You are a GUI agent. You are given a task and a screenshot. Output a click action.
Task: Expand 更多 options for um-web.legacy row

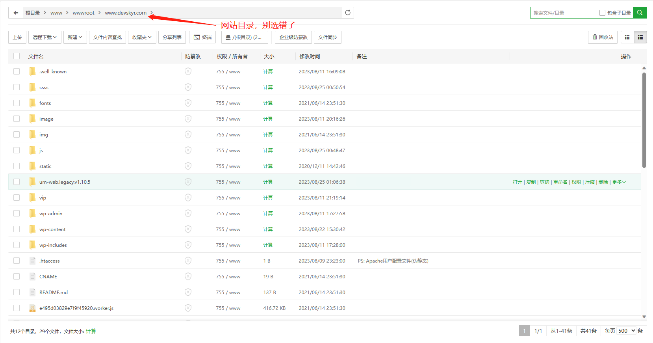pos(619,182)
